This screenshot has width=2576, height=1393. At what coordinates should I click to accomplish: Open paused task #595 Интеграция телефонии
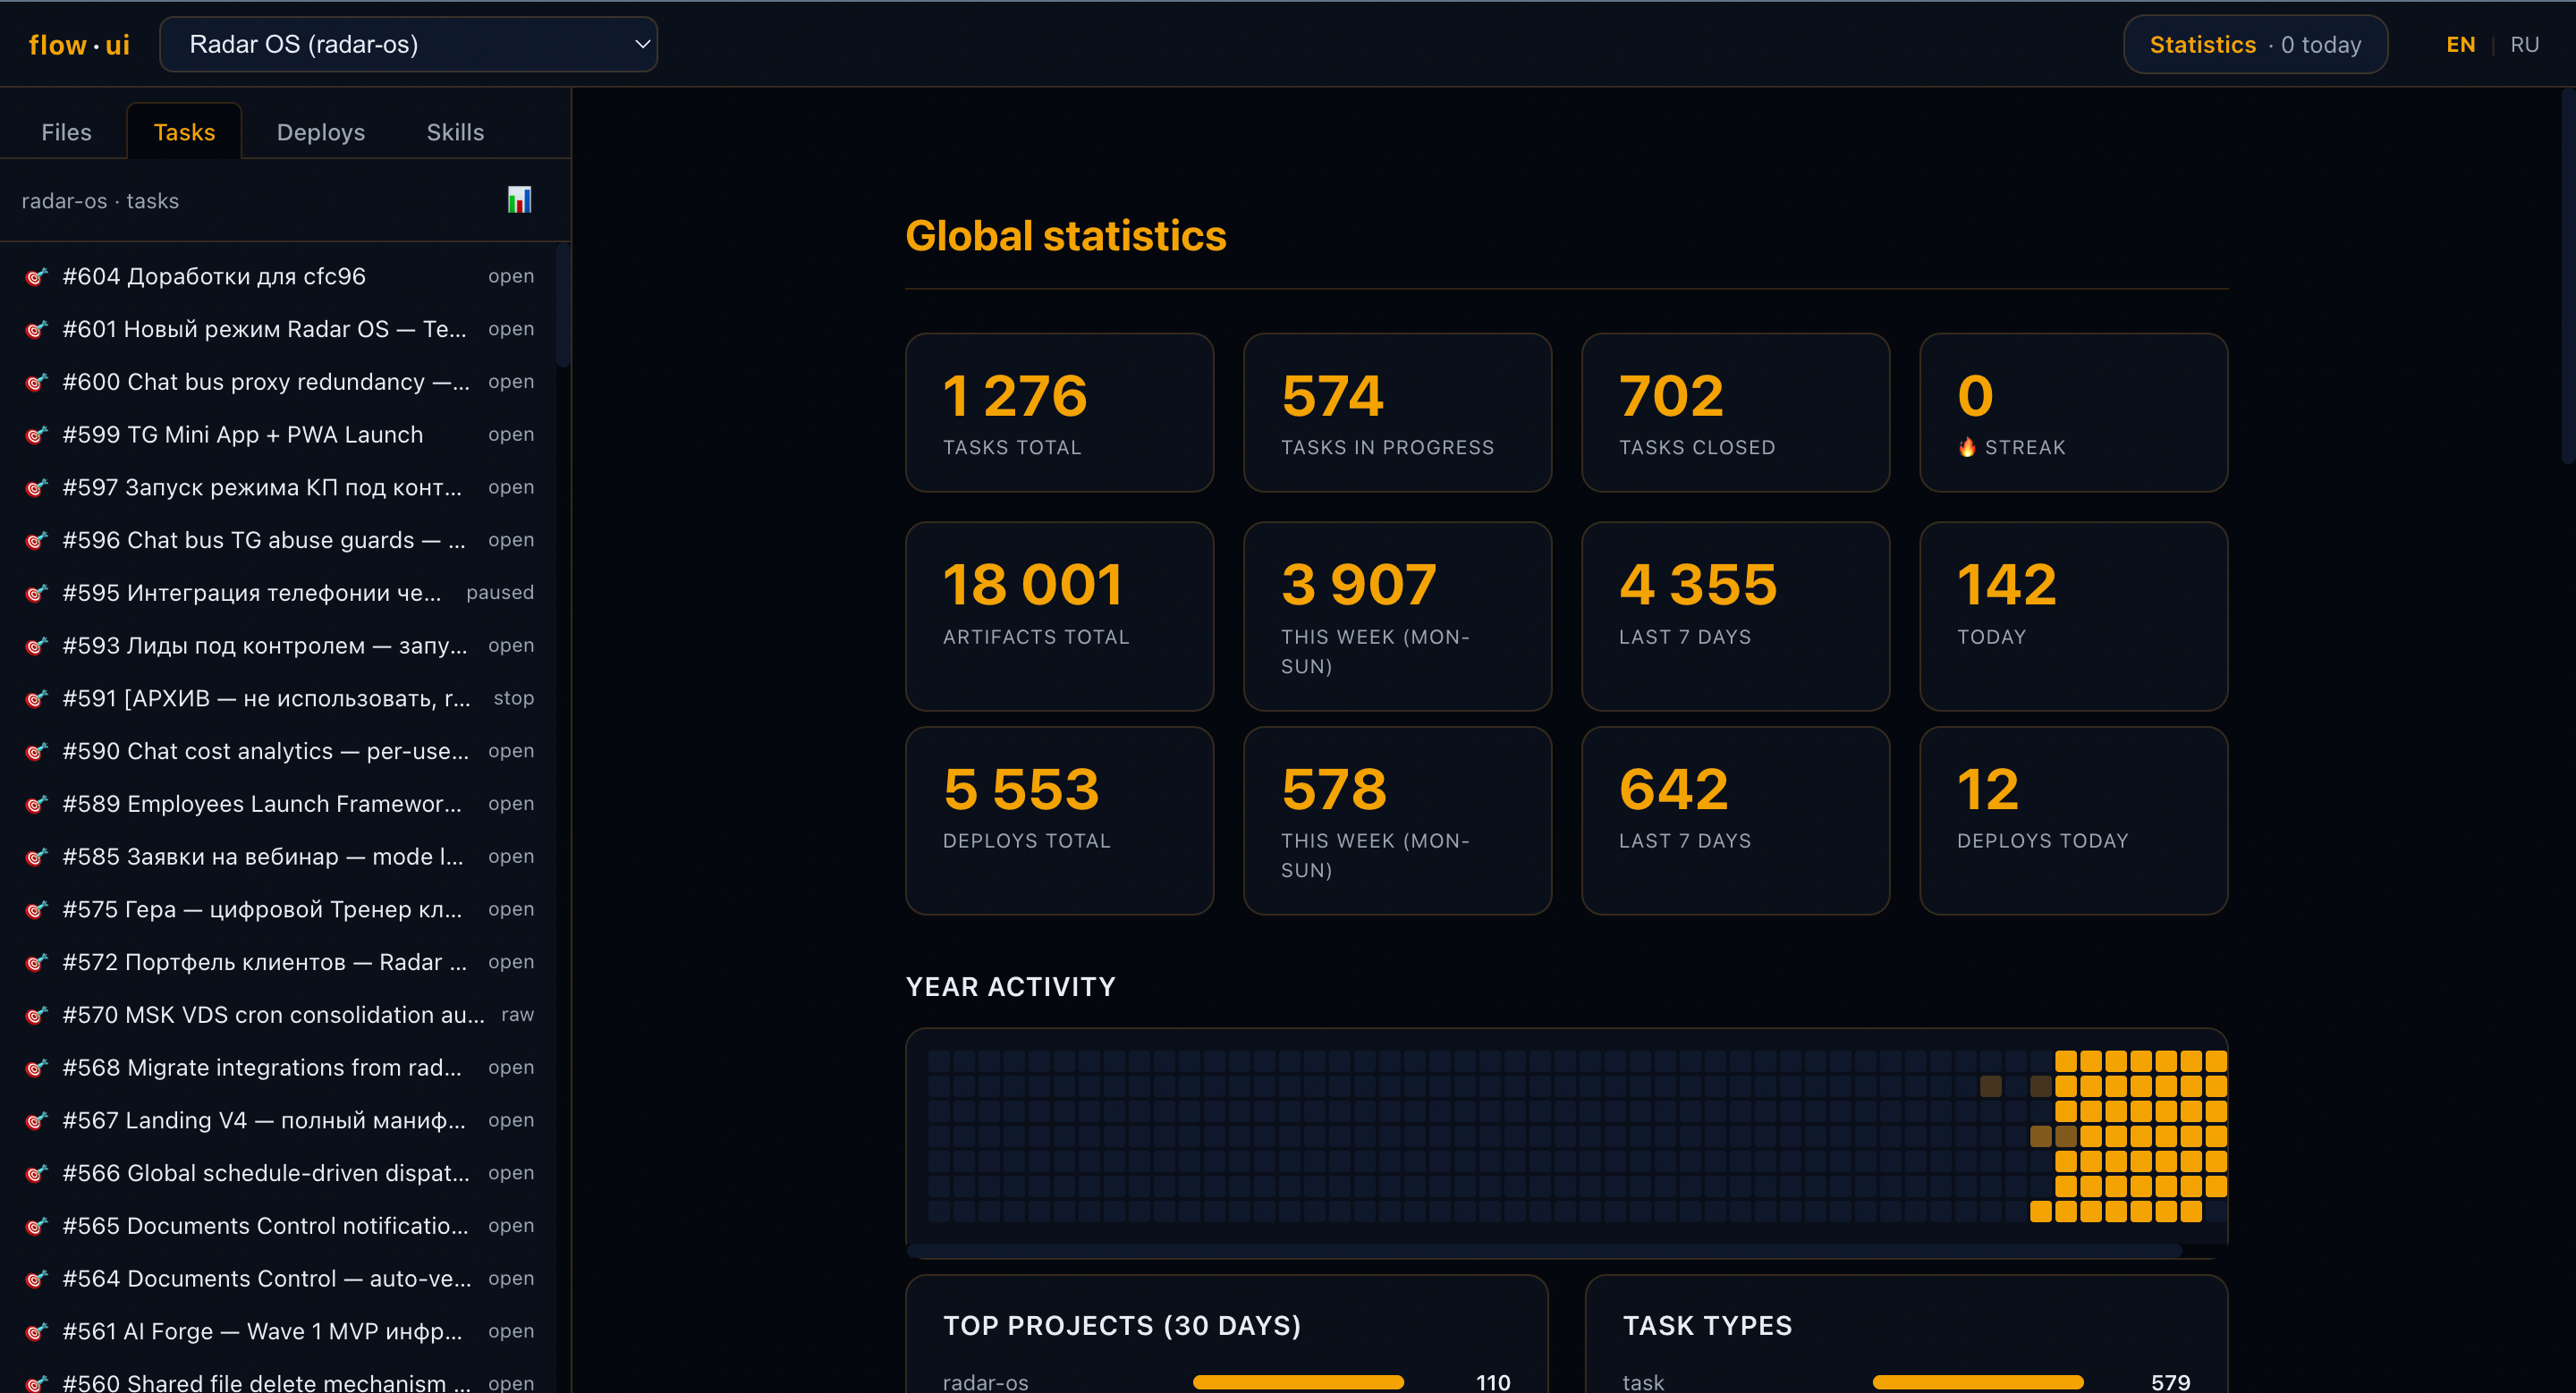tap(280, 593)
